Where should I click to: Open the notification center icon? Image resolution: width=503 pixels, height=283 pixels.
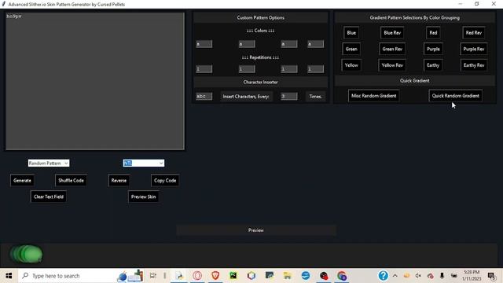[491, 276]
